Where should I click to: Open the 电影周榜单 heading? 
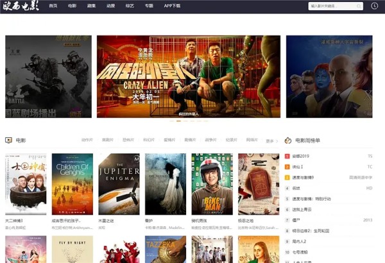(x=307, y=140)
